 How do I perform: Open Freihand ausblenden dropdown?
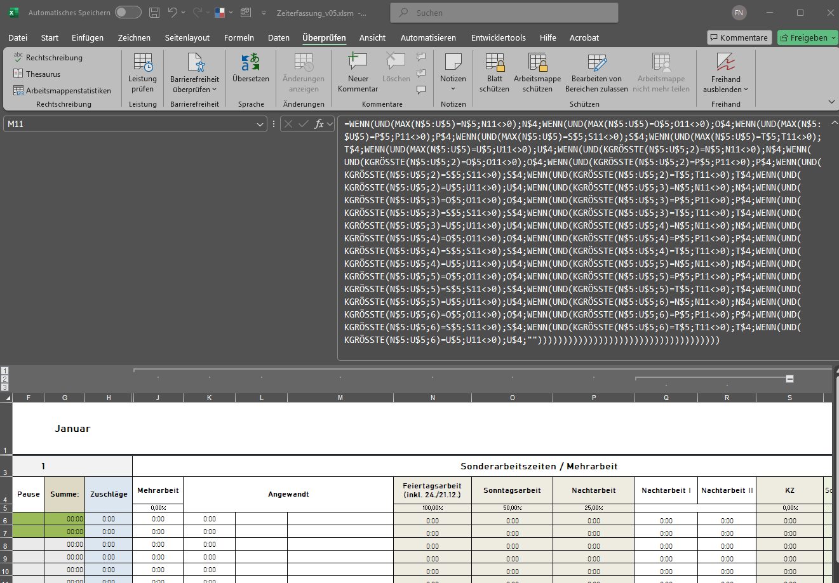(x=726, y=72)
